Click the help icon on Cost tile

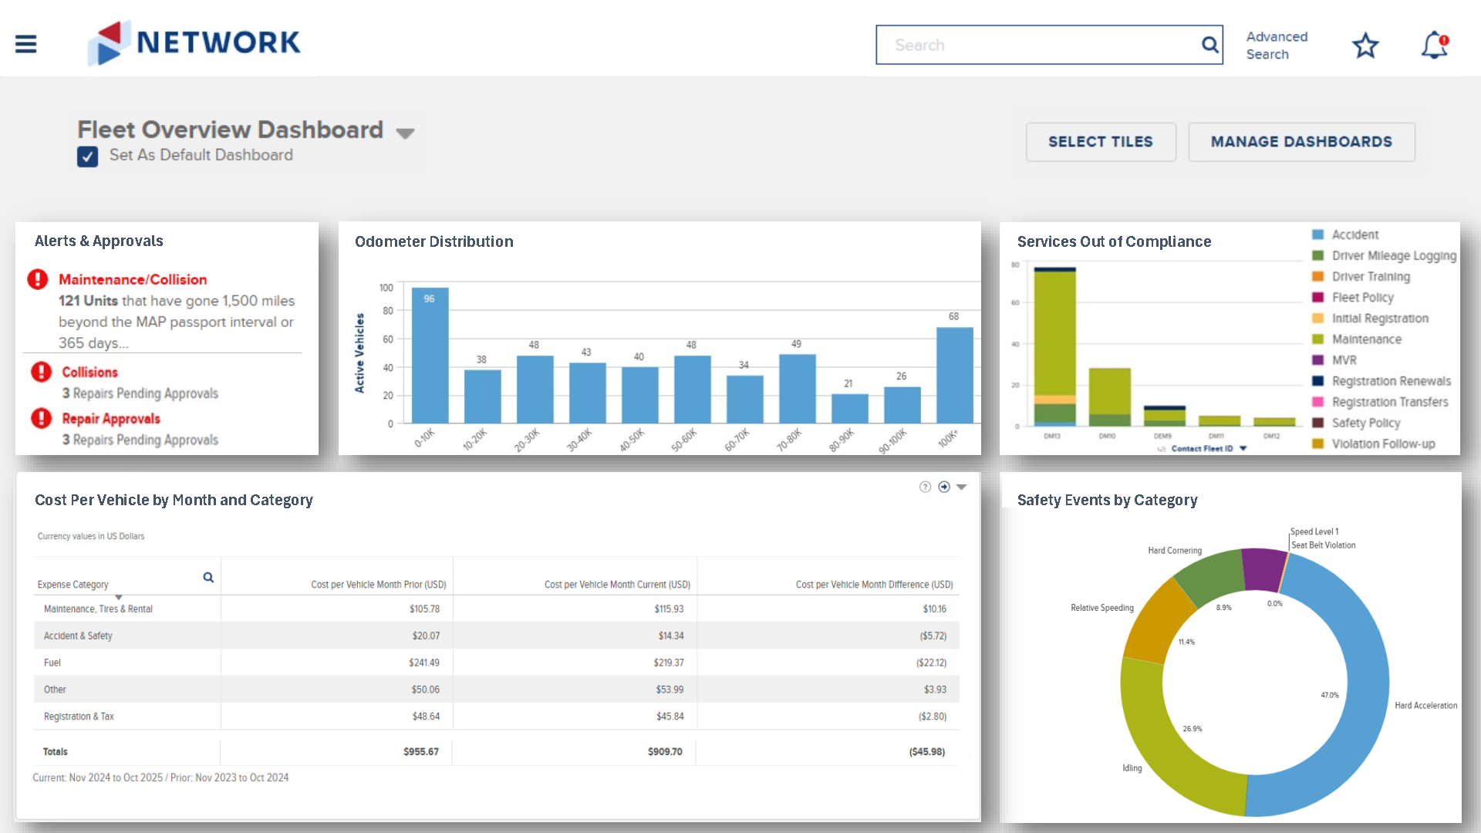coord(925,487)
